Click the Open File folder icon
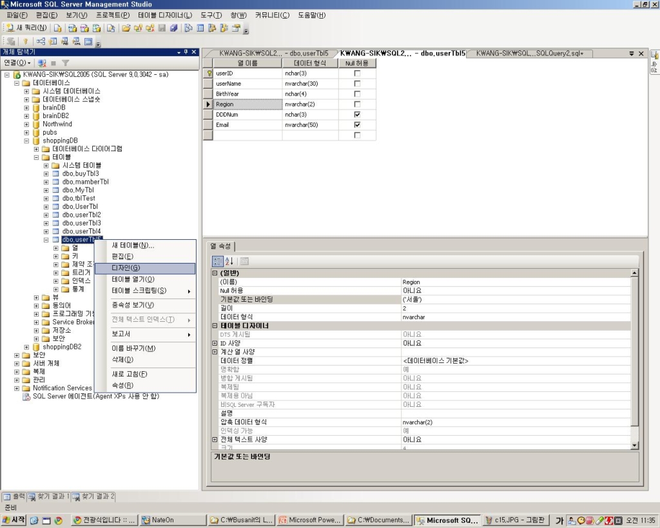 tap(126, 28)
